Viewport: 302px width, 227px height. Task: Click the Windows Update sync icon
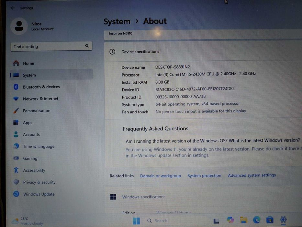coord(16,194)
